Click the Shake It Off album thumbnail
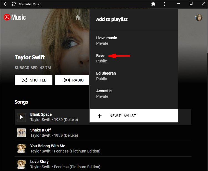The image size is (208, 171). [x=21, y=133]
